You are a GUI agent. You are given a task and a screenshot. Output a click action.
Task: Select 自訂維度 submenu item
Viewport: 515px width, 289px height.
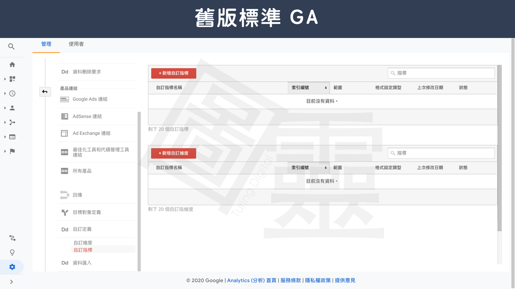pyautogui.click(x=83, y=243)
